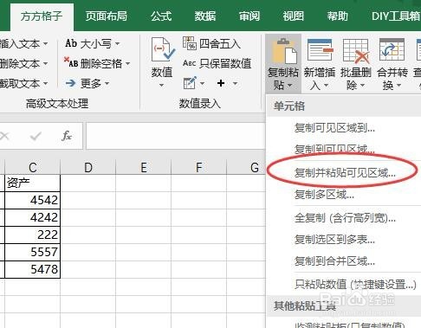
Task: Expand the arrow under 数值
Action: pyautogui.click(x=162, y=85)
